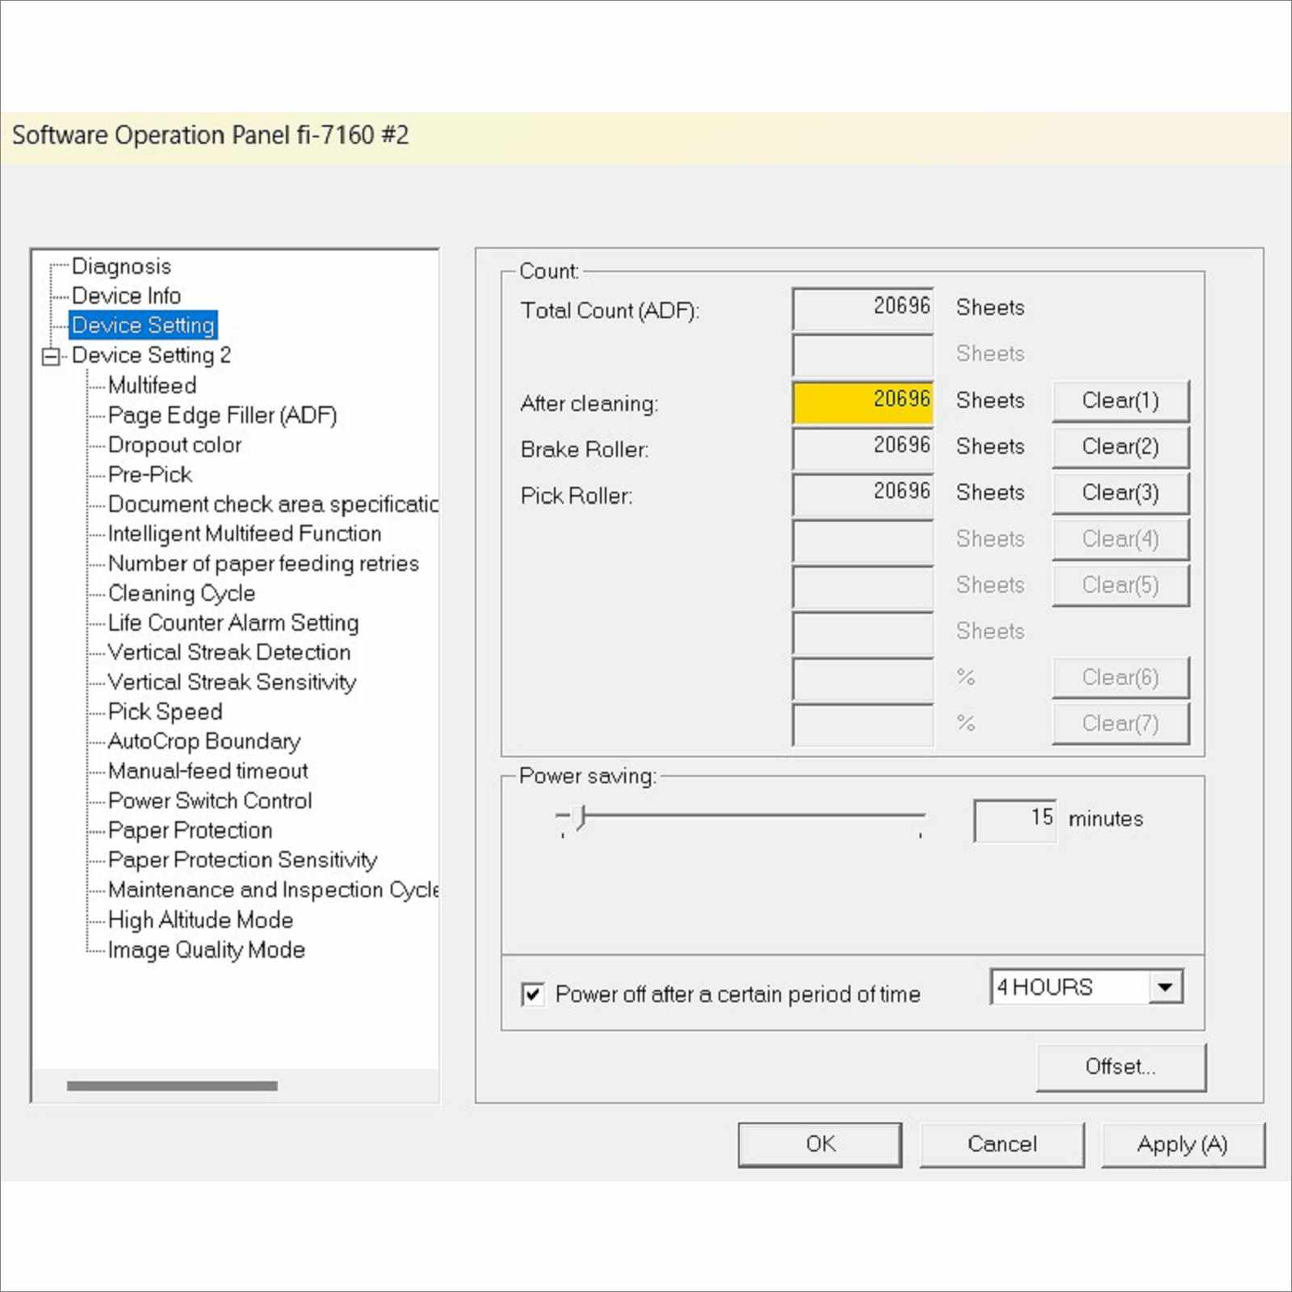Open Dropout color settings
The width and height of the screenshot is (1292, 1292).
174,445
